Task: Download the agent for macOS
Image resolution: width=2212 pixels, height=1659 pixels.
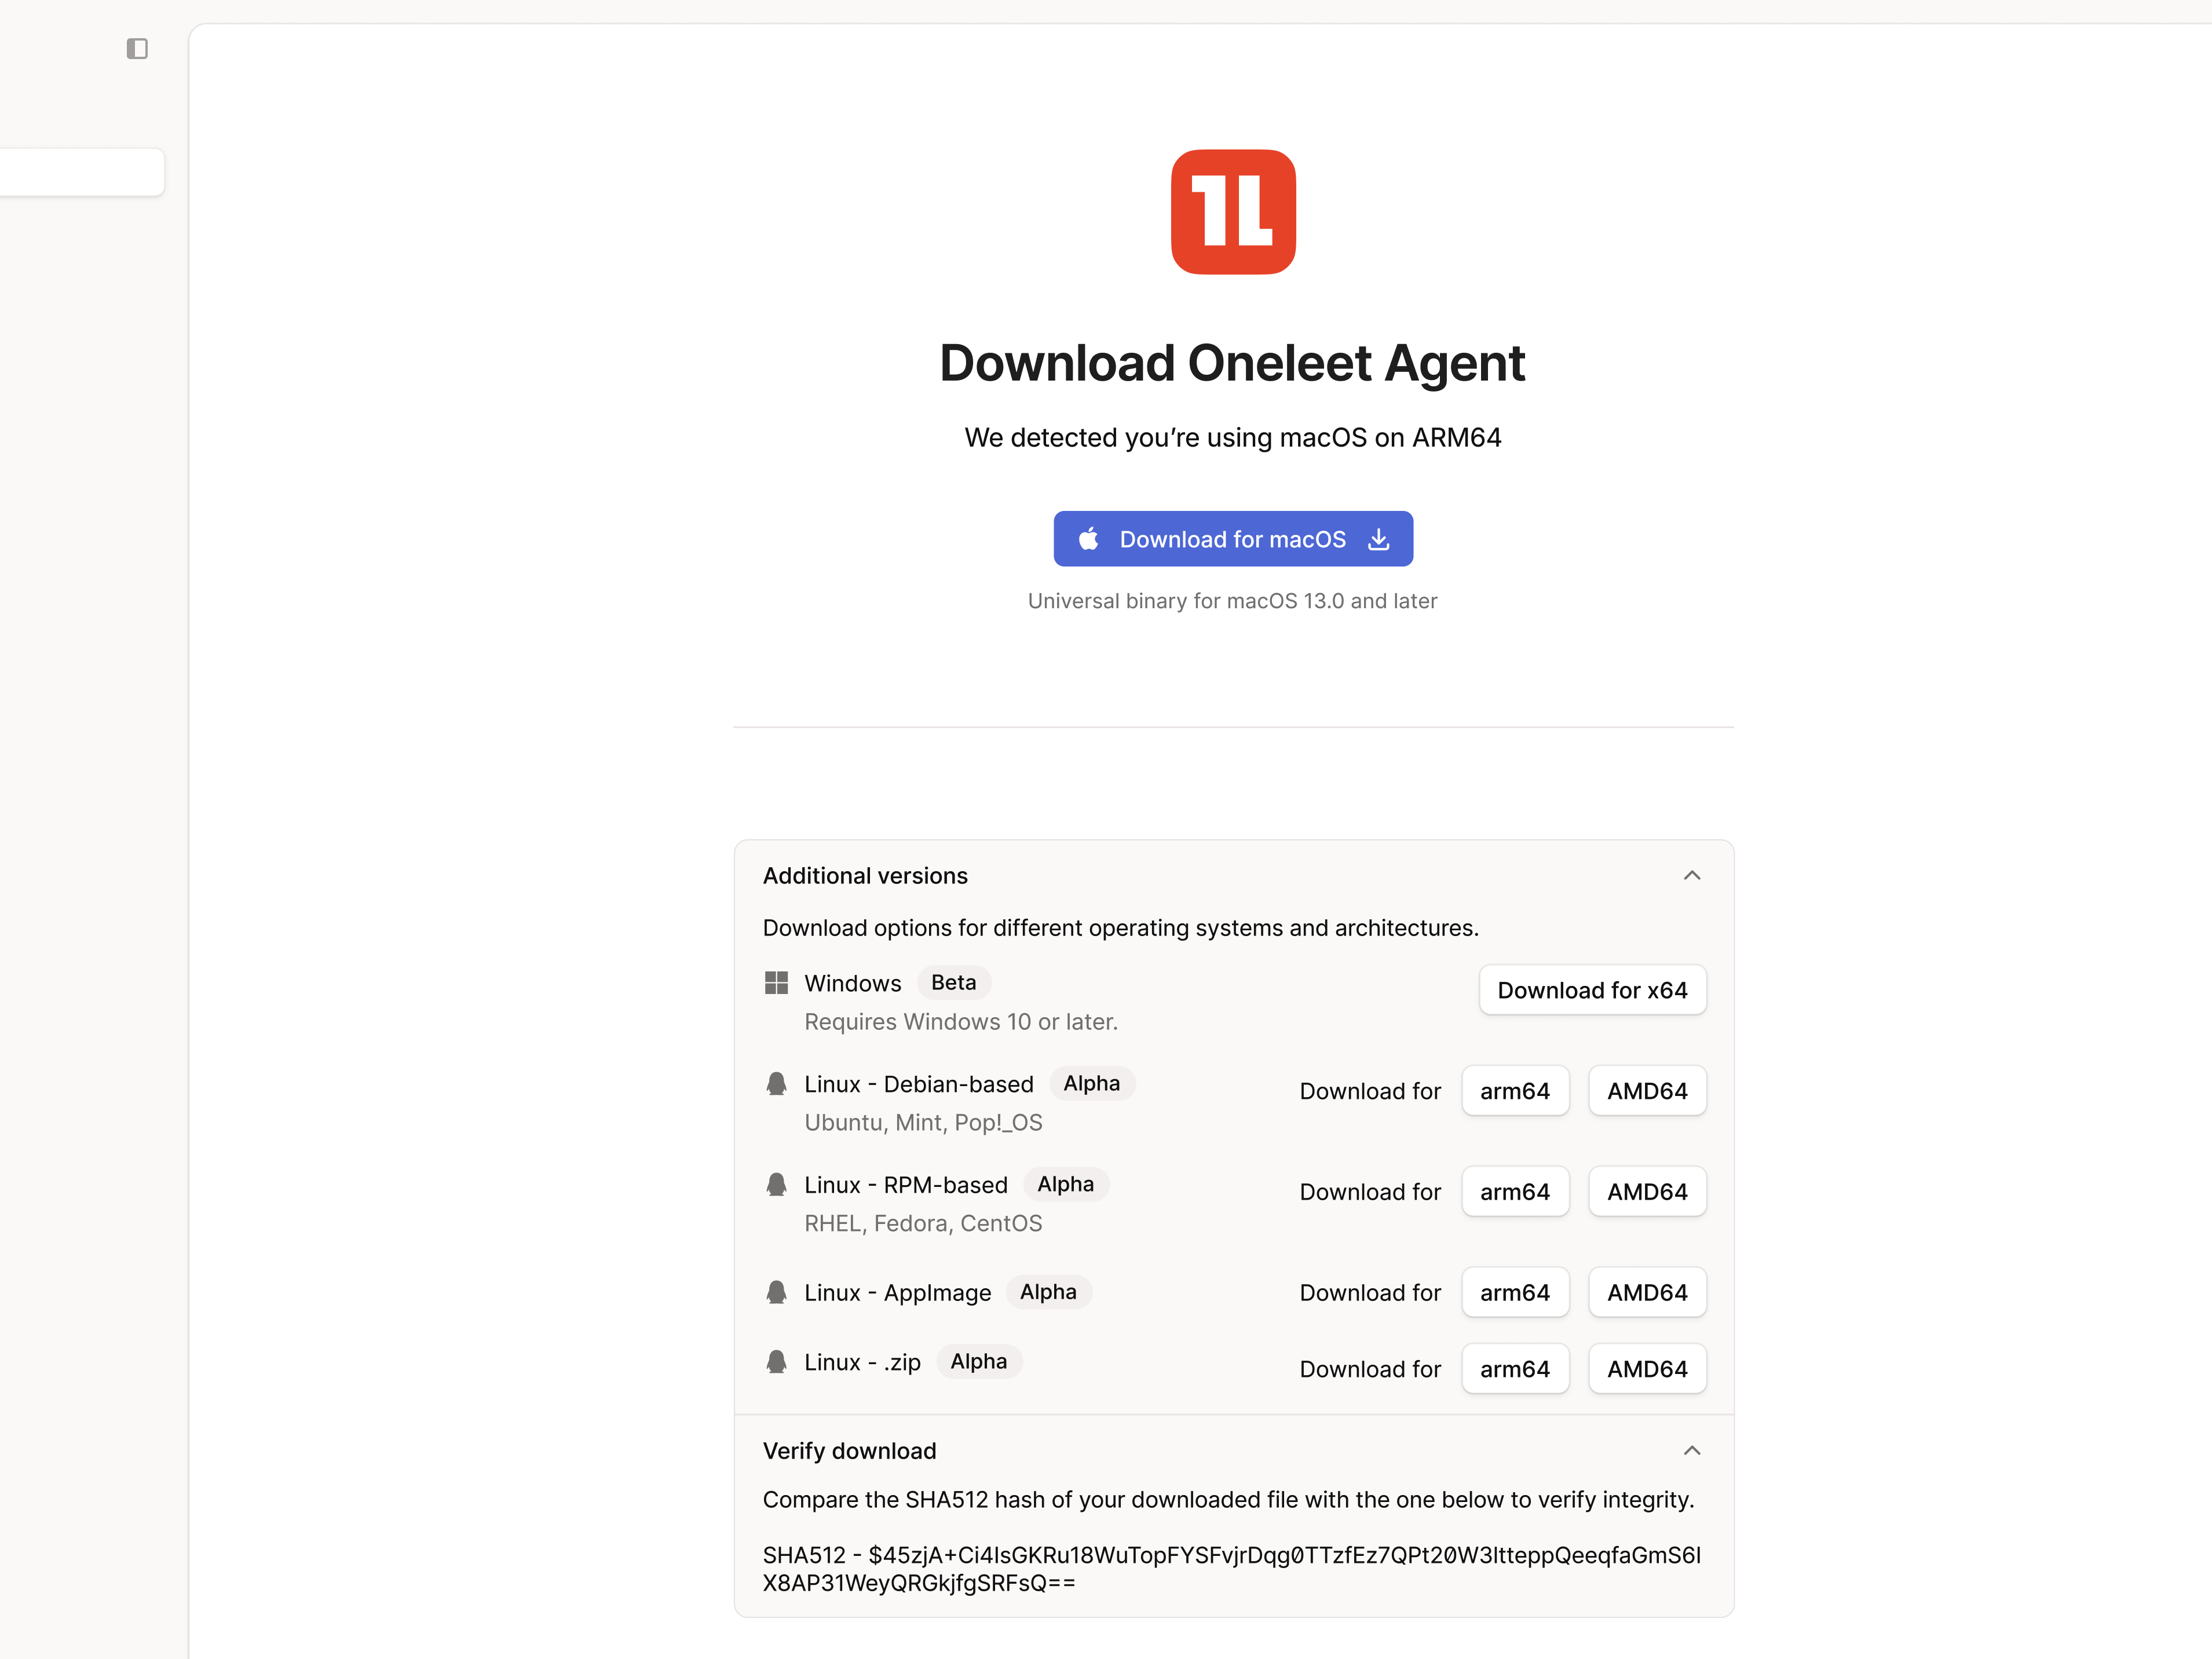Action: click(1233, 539)
